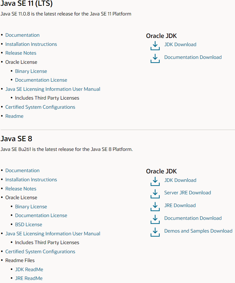235x283 pixels.
Task: Click the download icon next to Server JRE Download
Action: pyautogui.click(x=155, y=194)
